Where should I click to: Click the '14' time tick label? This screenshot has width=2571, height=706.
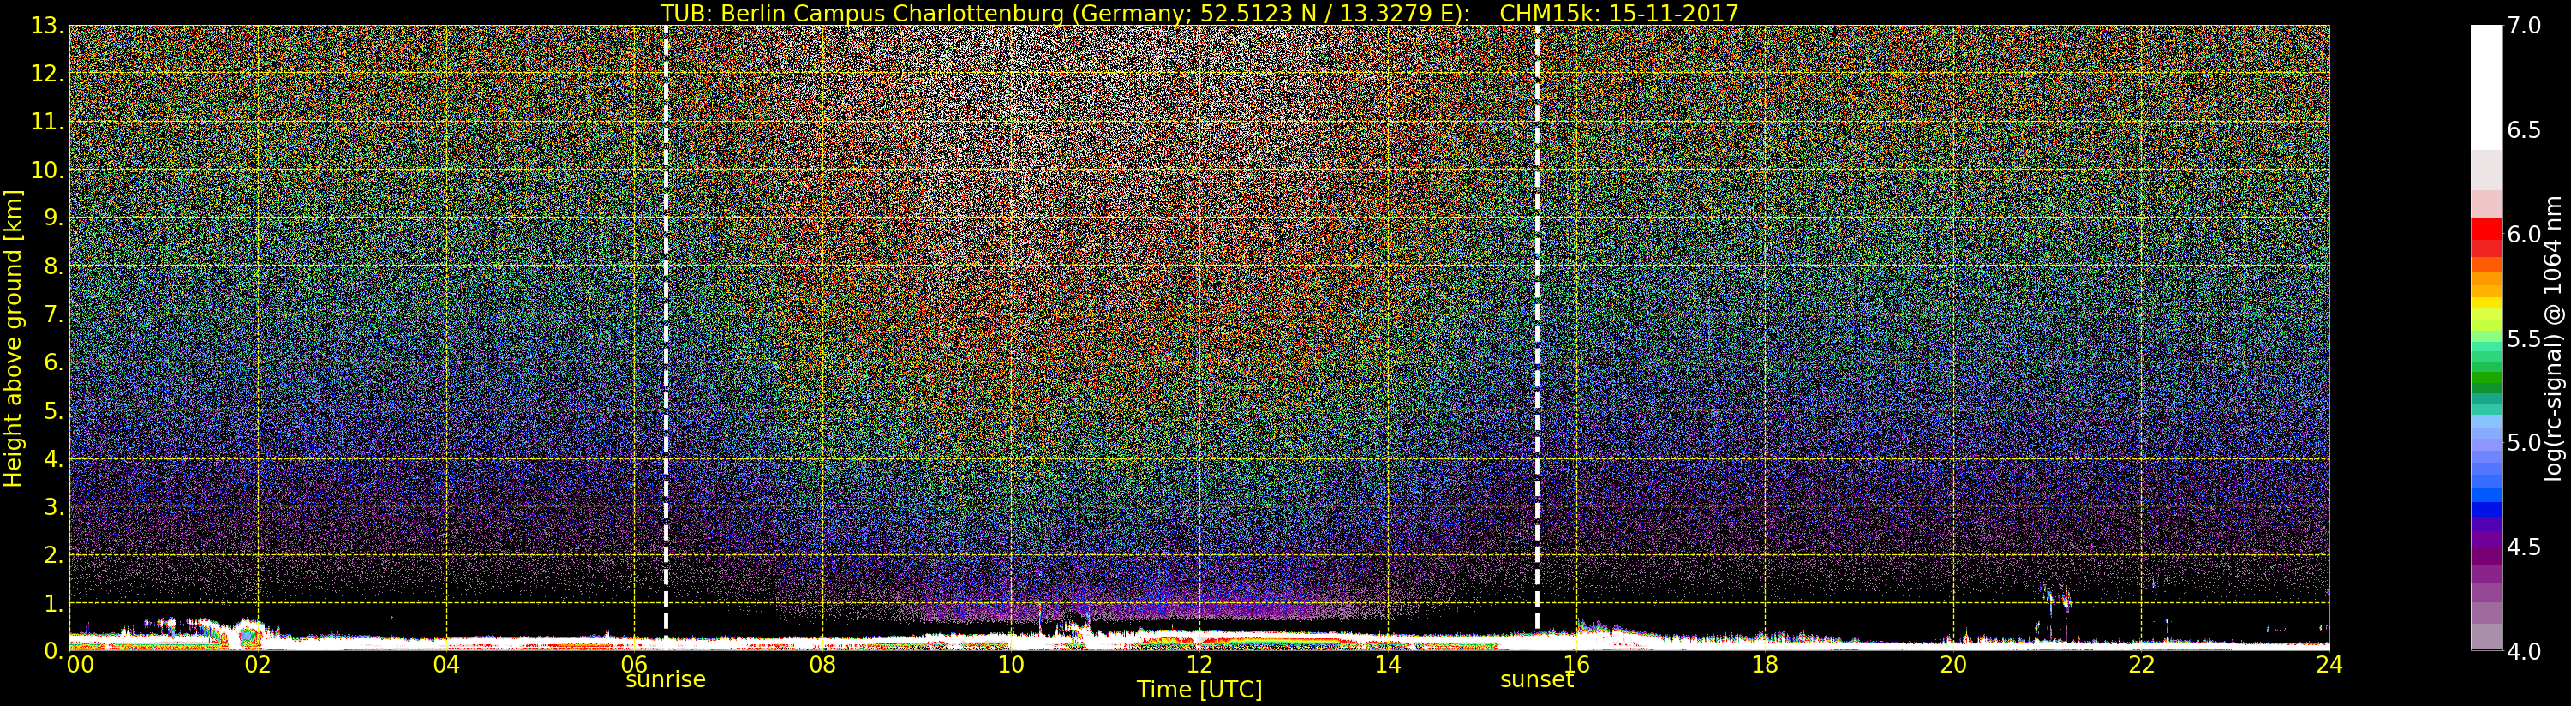[1388, 665]
